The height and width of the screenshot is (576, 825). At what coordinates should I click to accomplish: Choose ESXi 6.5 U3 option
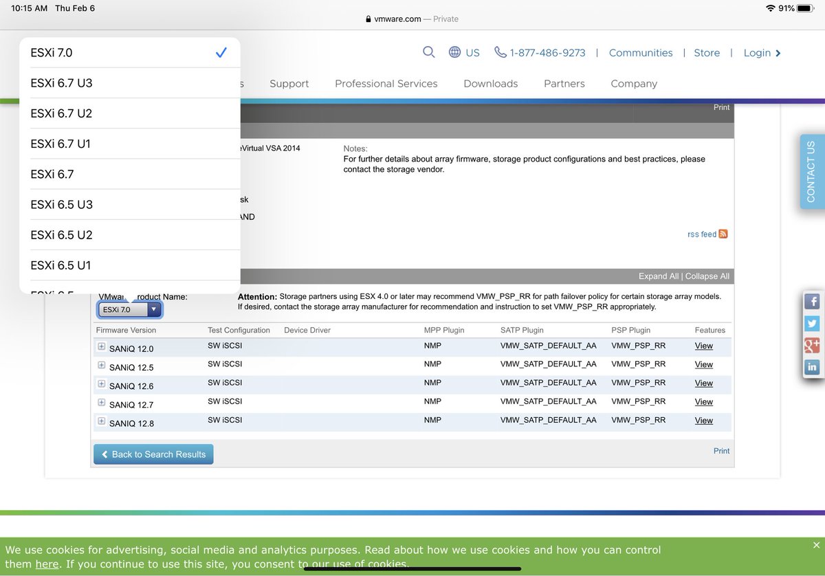point(130,205)
